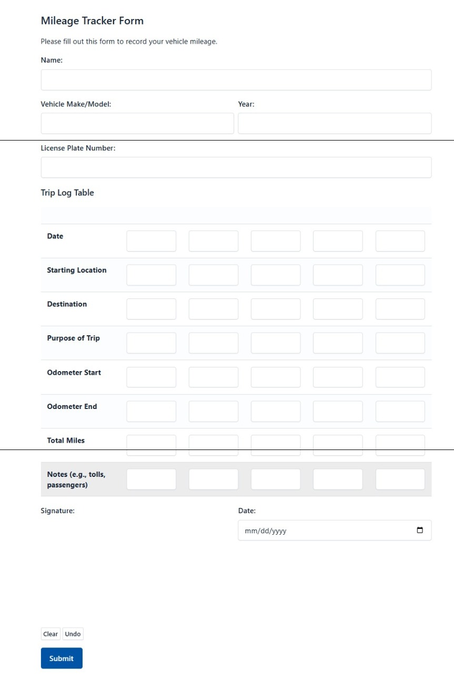The height and width of the screenshot is (689, 454).
Task: Select third input in Date row
Action: click(276, 241)
